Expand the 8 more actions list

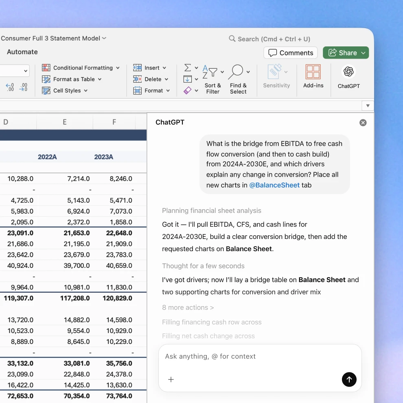(188, 307)
